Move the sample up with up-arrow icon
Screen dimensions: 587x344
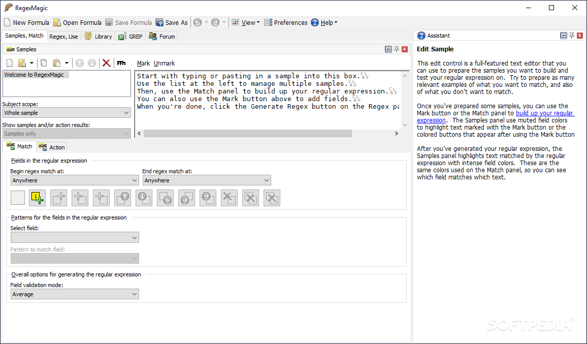pyautogui.click(x=79, y=63)
